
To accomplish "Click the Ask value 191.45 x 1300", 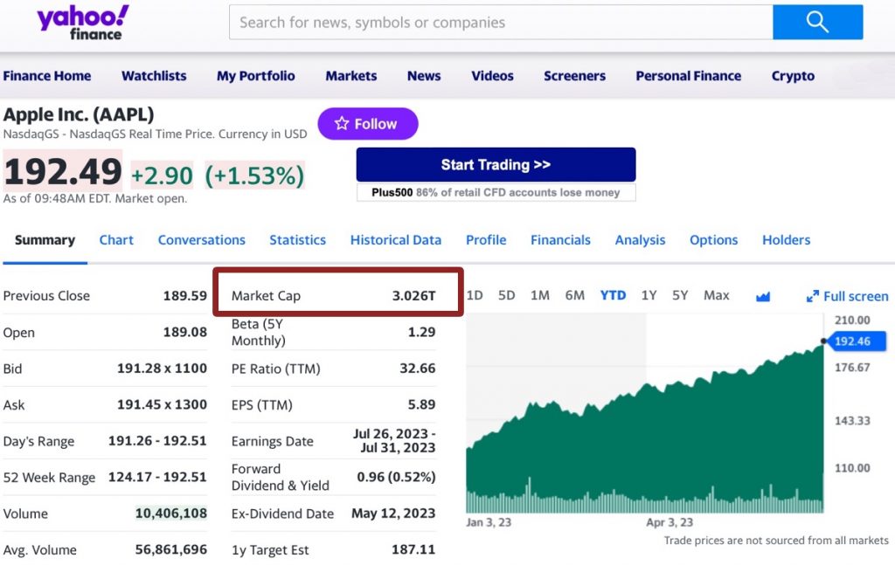I will (162, 405).
